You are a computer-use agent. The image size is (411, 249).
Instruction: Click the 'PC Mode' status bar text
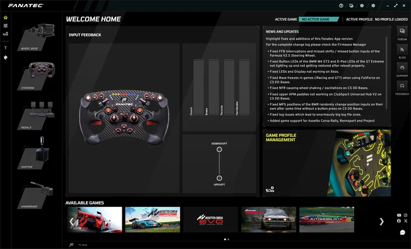click(83, 245)
